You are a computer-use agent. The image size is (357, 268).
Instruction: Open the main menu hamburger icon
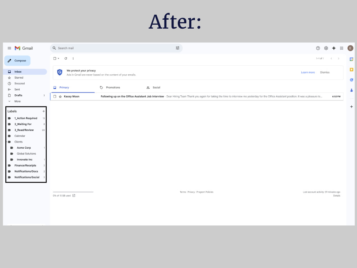(9, 48)
